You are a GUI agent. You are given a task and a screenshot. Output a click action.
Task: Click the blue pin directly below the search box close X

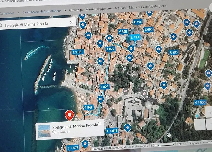[x=83, y=25]
